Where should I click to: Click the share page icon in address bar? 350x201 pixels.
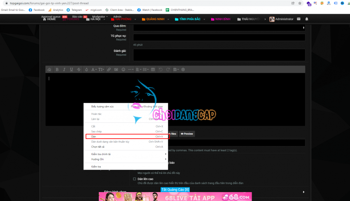pyautogui.click(x=293, y=3)
